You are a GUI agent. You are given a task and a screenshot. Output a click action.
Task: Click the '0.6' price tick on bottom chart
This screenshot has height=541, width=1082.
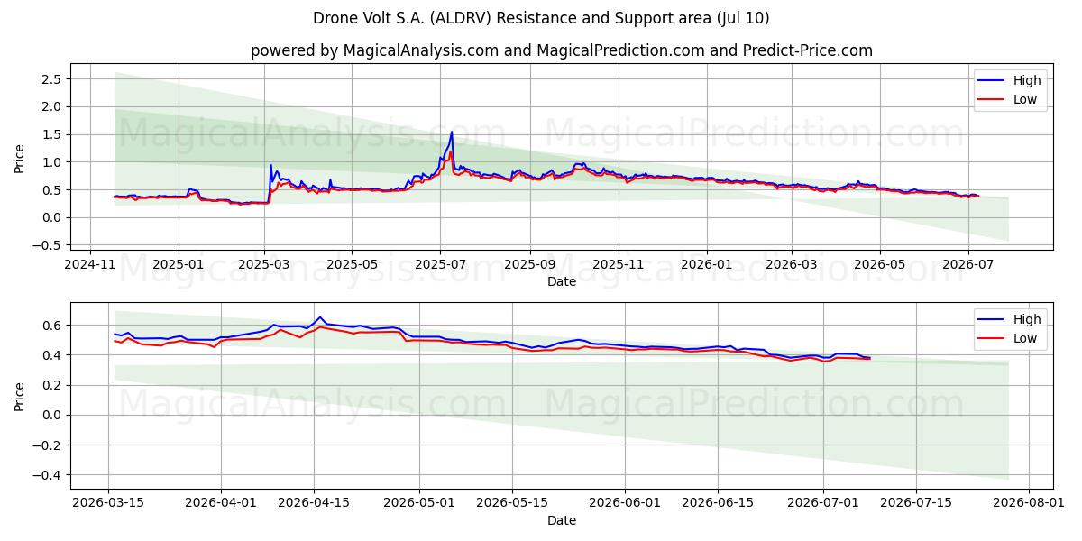pyautogui.click(x=51, y=325)
